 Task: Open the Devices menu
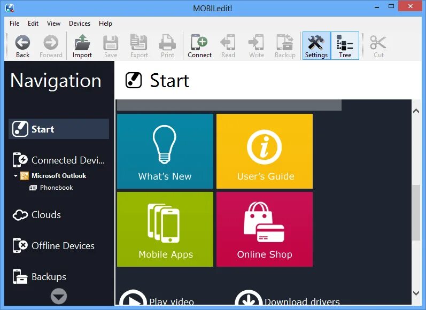click(80, 24)
